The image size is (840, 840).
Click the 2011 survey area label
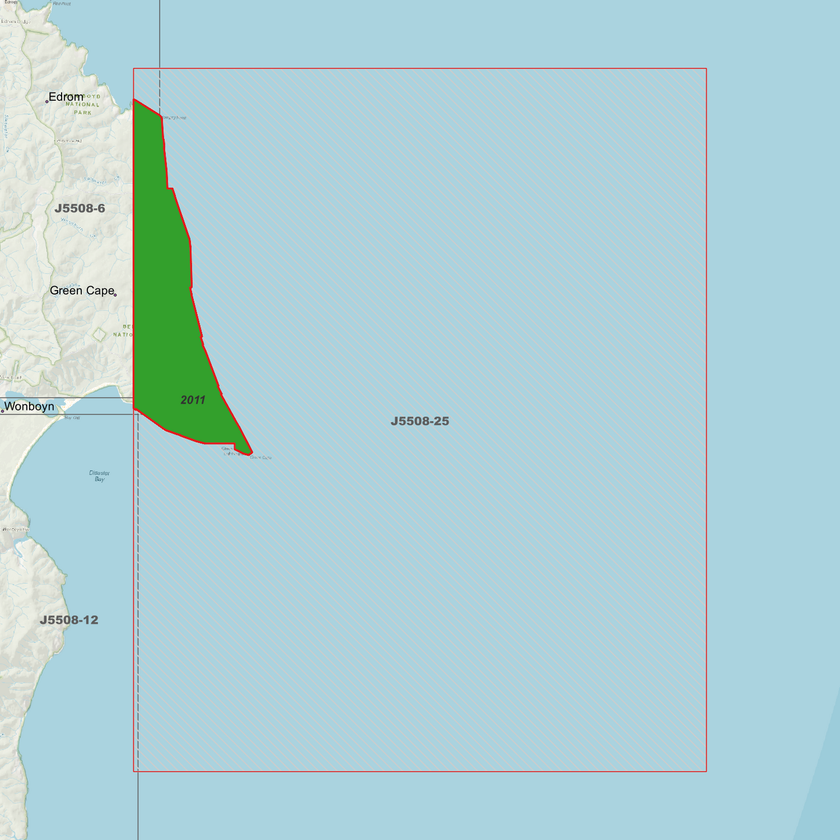pyautogui.click(x=193, y=400)
